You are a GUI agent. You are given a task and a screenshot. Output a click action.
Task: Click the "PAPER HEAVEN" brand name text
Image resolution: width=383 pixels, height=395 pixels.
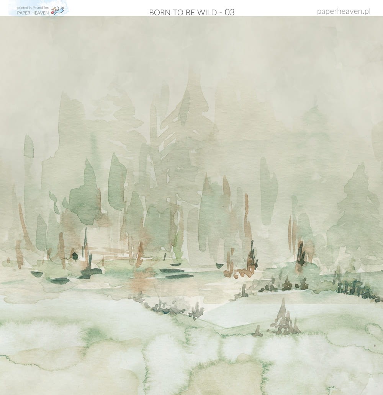[33, 12]
